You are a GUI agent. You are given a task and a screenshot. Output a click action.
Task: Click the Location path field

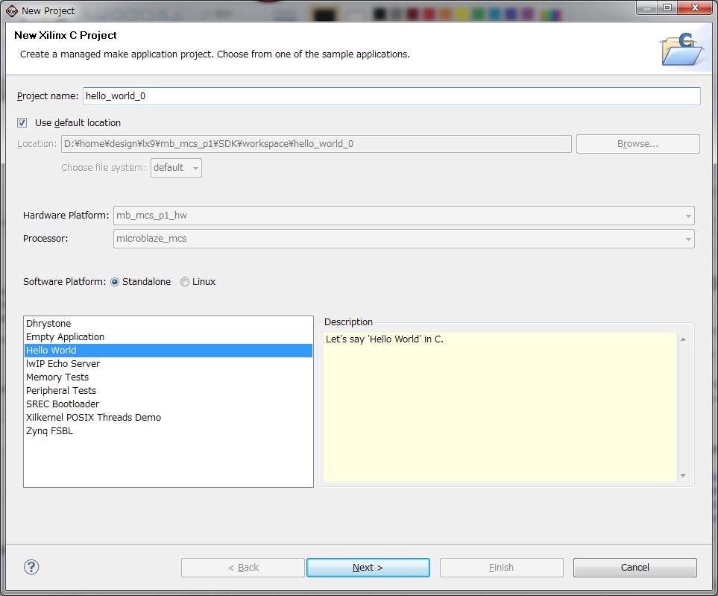tap(316, 144)
